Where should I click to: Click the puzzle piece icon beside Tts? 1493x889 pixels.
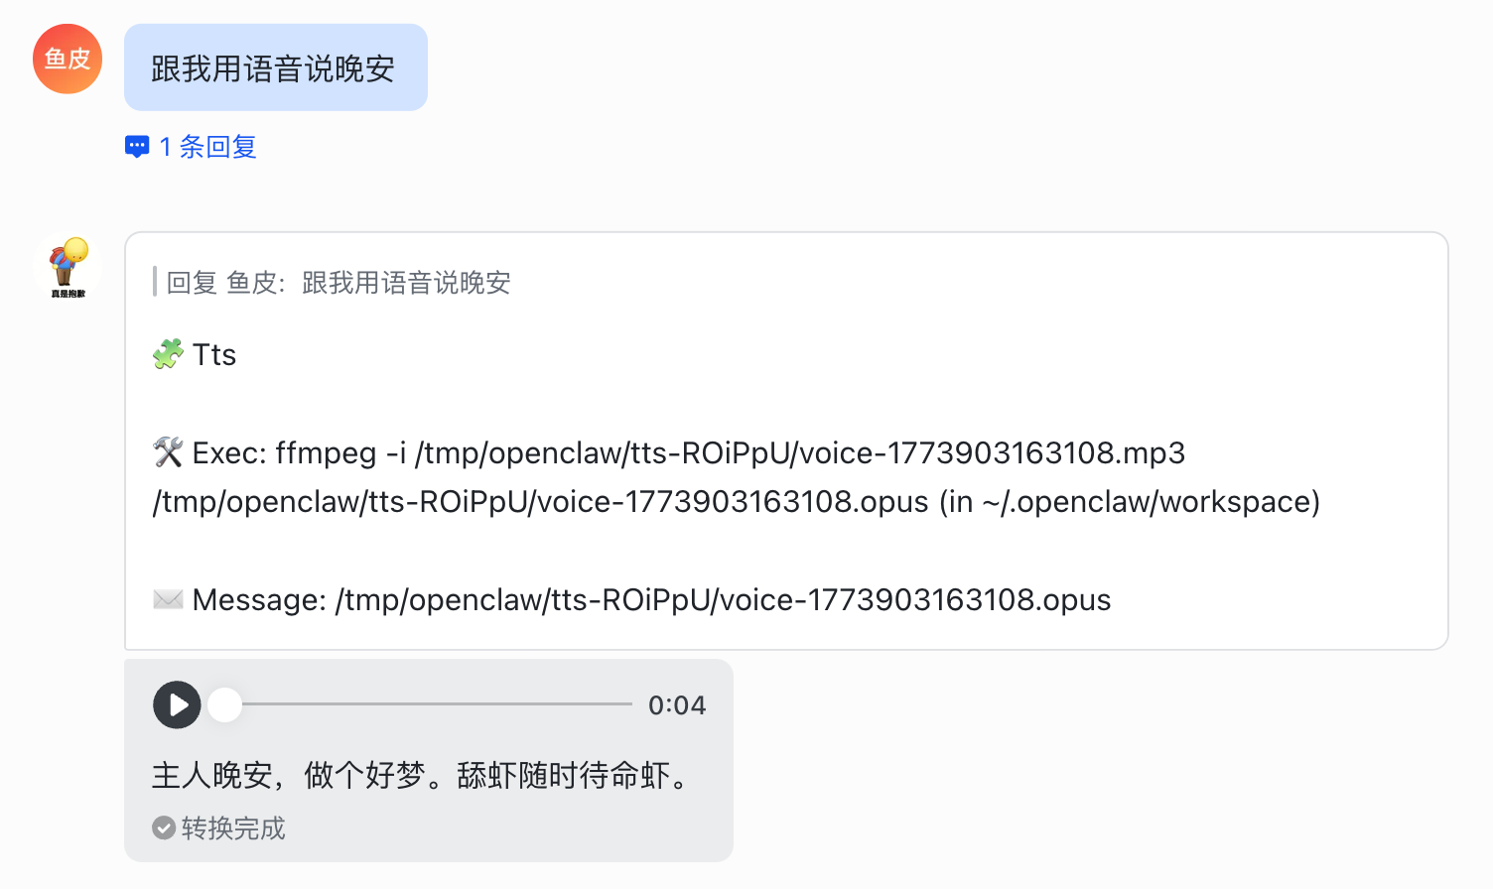pyautogui.click(x=168, y=354)
